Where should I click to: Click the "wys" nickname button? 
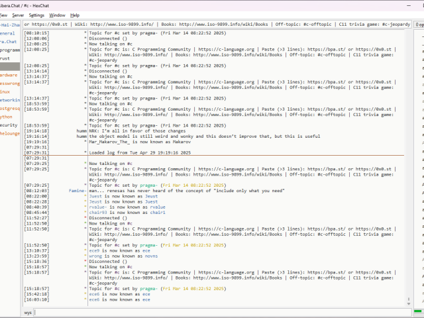(x=28, y=311)
